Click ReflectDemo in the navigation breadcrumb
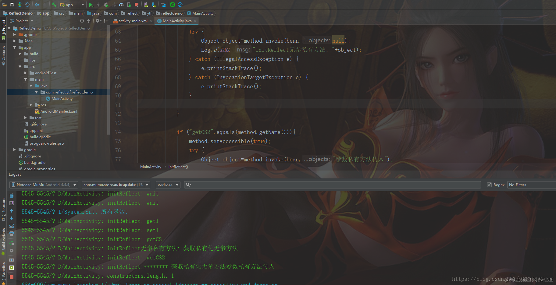 18,13
